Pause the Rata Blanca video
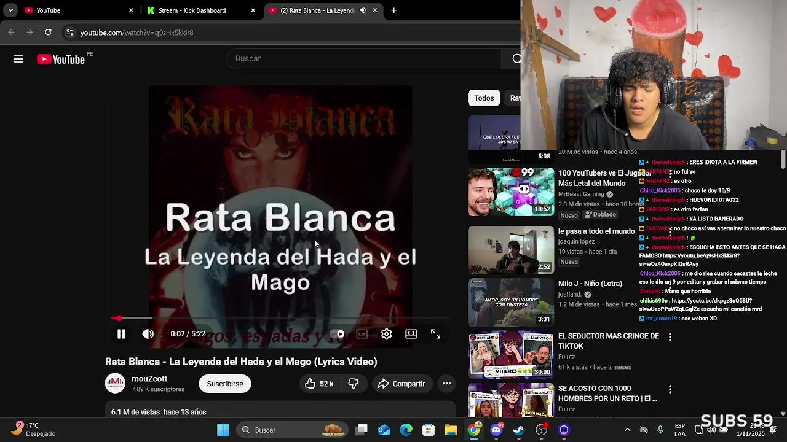787x442 pixels. point(121,334)
